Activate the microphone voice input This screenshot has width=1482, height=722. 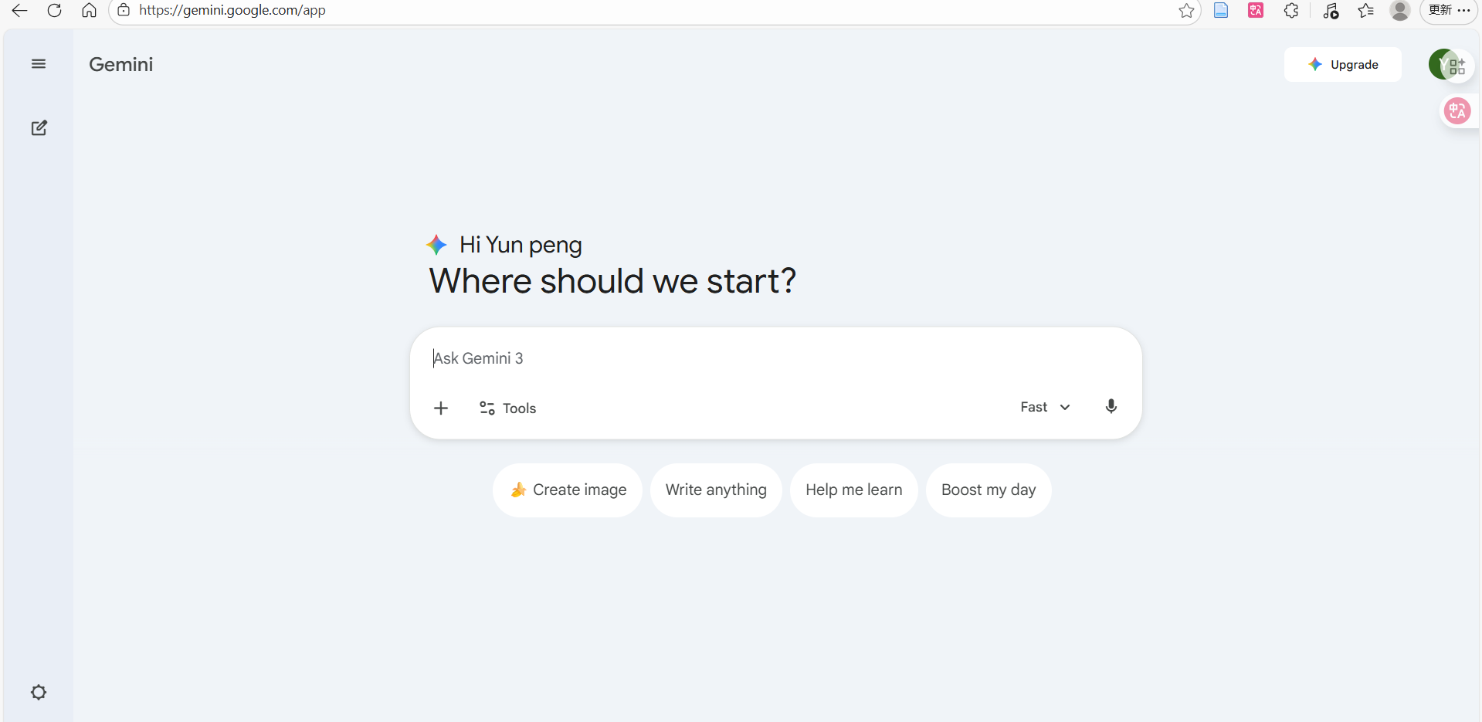(x=1111, y=407)
